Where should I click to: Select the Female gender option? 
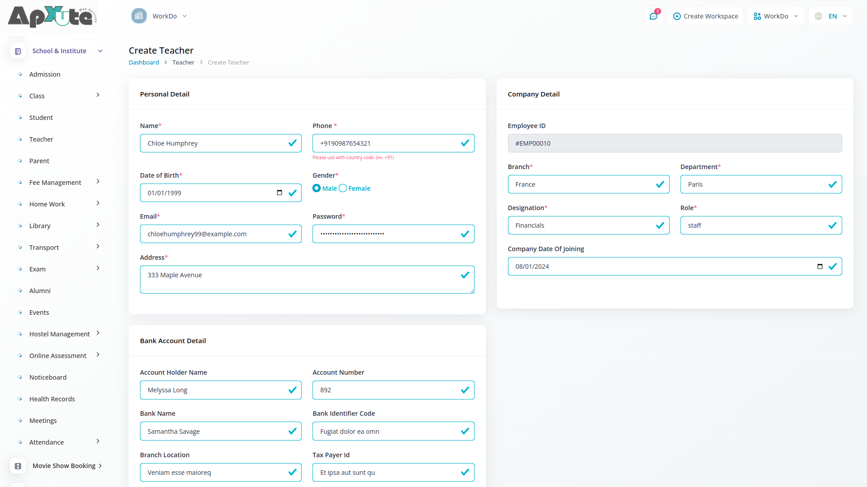(x=343, y=188)
